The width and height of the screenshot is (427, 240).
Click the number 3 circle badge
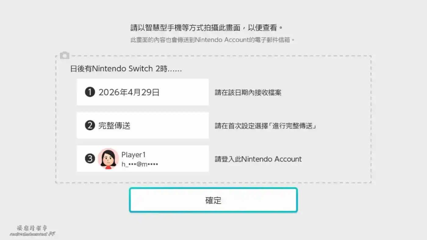(90, 158)
